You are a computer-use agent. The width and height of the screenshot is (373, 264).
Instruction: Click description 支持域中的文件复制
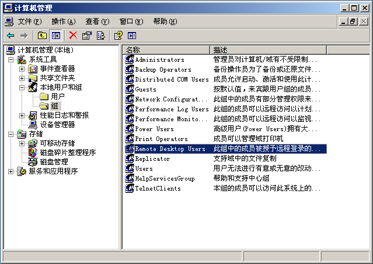pyautogui.click(x=245, y=159)
